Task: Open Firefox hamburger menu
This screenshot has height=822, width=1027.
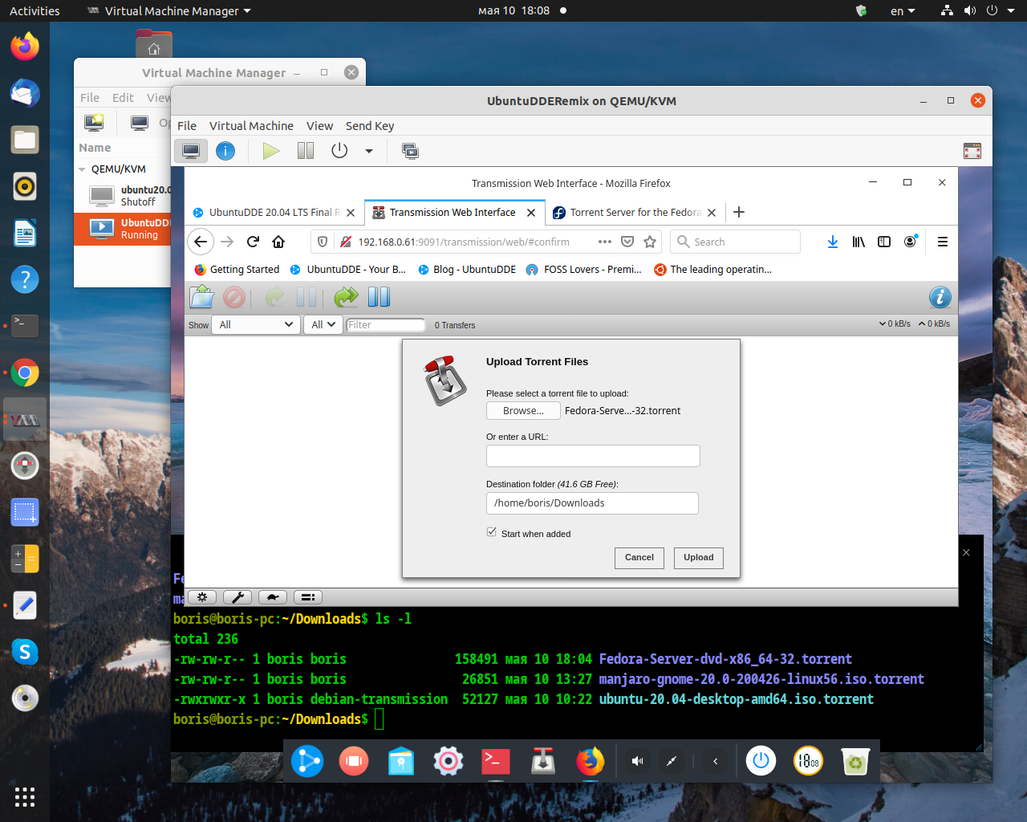Action: click(943, 242)
